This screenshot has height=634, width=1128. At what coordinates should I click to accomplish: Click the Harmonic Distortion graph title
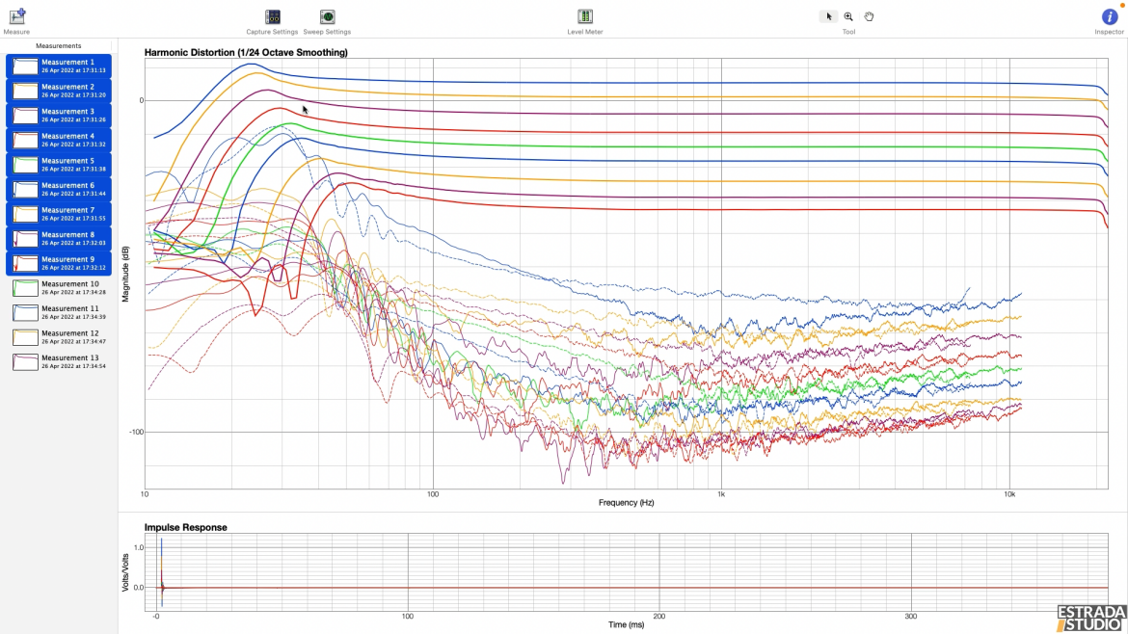point(246,52)
